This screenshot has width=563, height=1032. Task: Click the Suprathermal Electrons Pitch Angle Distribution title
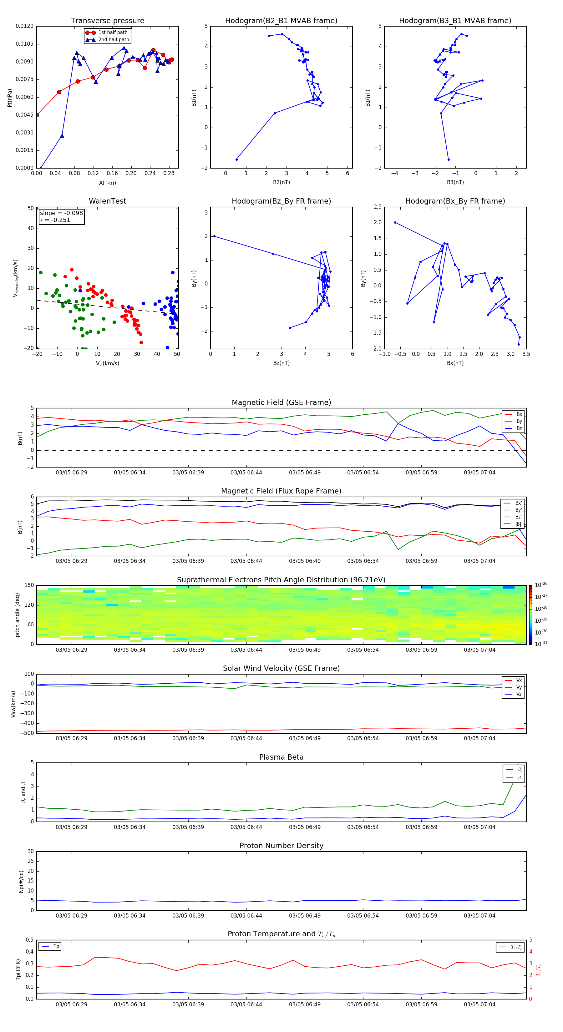point(281,580)
